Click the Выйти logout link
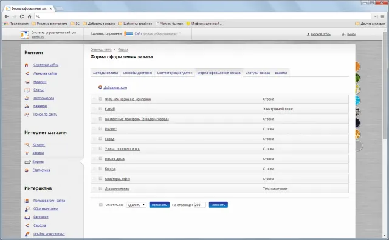 pos(351,34)
